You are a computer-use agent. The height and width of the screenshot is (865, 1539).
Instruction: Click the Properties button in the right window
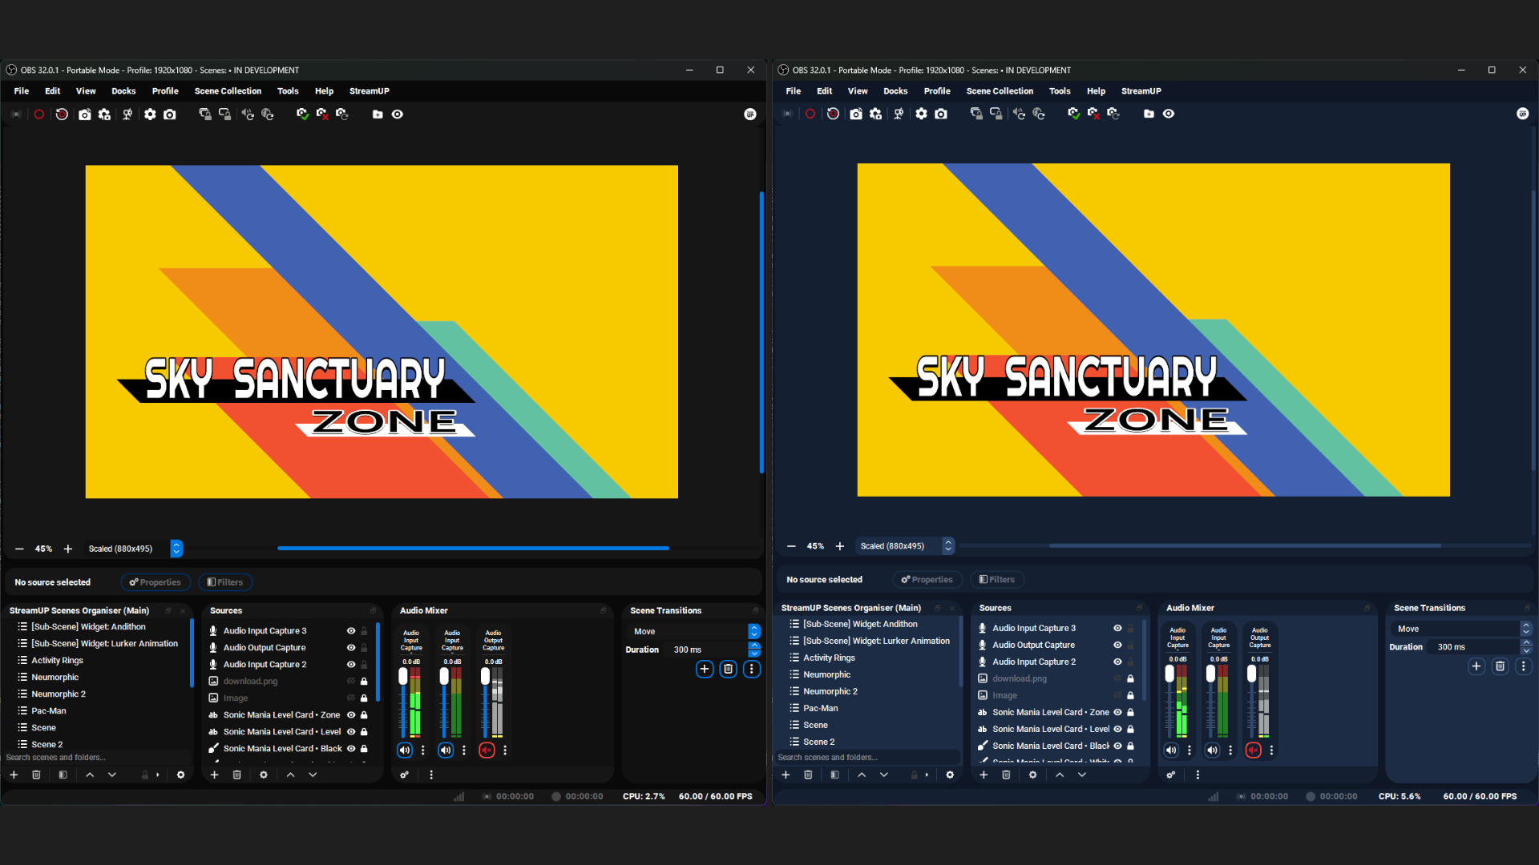927,580
